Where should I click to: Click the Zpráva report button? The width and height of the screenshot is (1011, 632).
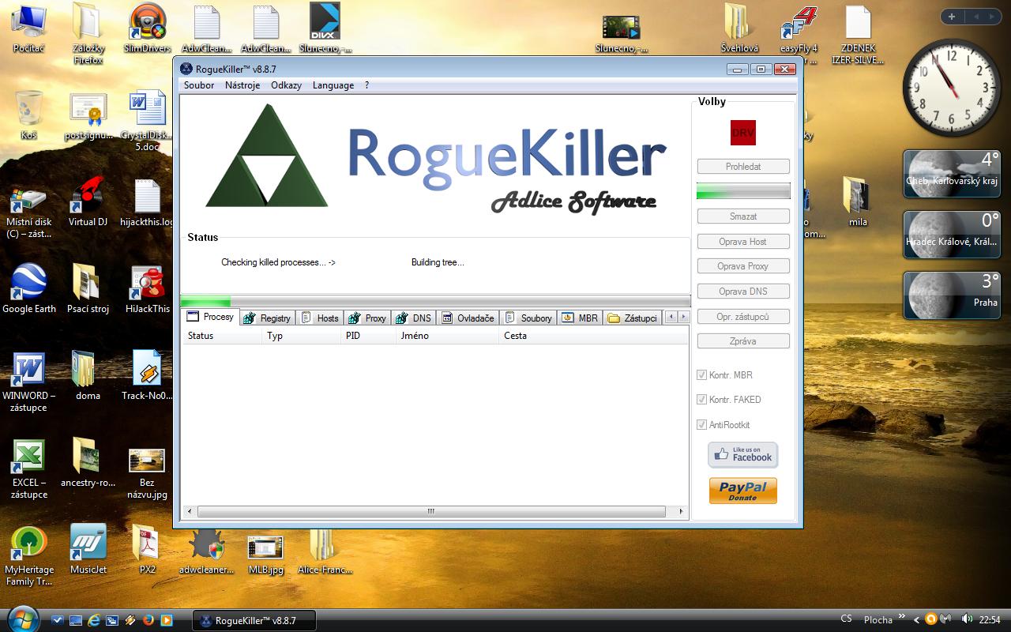point(743,341)
